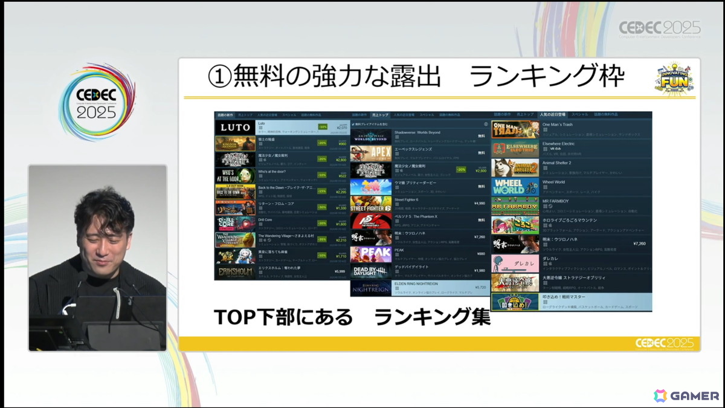
Task: Toggle the 無料プレイアイテムを含む checkbox
Action: [x=353, y=124]
